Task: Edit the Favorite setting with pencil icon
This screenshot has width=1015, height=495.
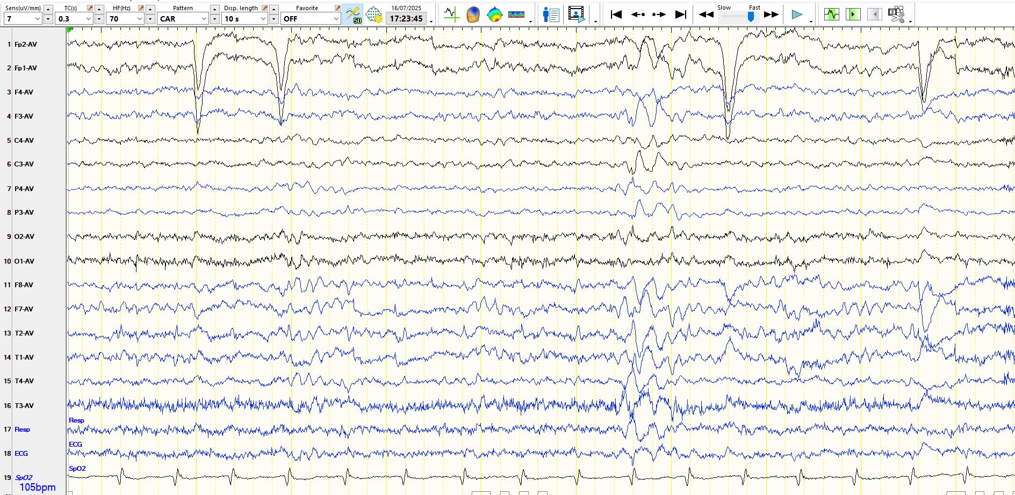Action: tap(337, 8)
